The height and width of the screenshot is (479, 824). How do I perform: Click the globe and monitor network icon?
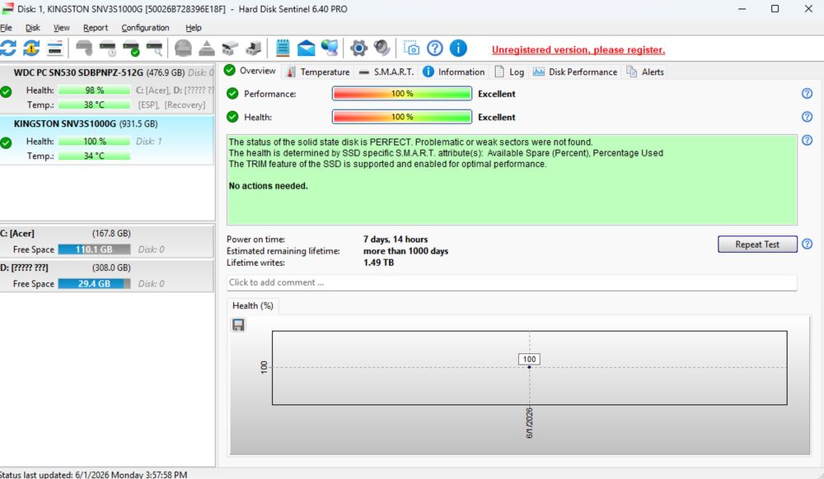(330, 49)
